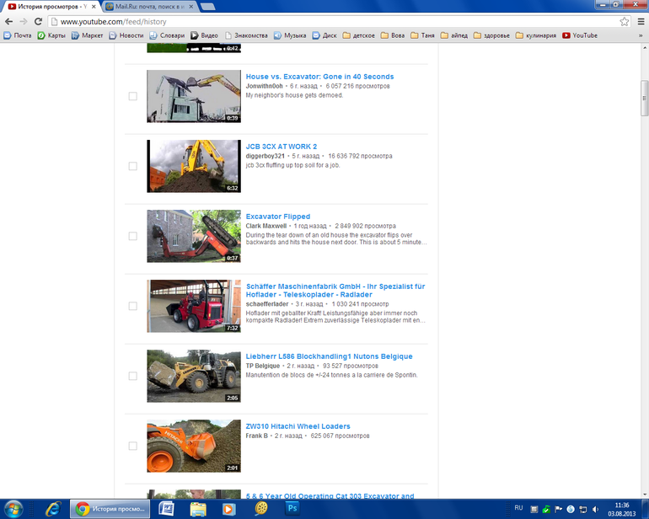Select the checkbox beside Excavator Flipped
The height and width of the screenshot is (519, 649).
pos(133,236)
